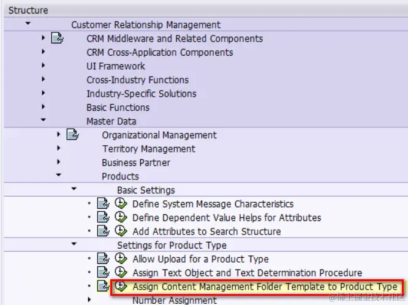Select 'Organizational Management' row text
Image resolution: width=408 pixels, height=305 pixels.
click(x=159, y=135)
